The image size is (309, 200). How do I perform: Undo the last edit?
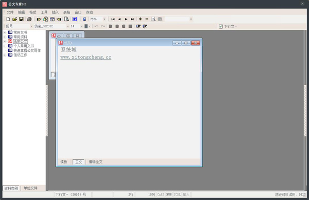(96, 26)
